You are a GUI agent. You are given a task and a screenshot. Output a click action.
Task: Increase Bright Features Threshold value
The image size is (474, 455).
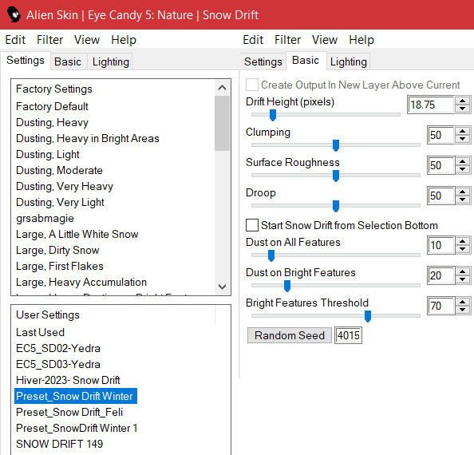coord(462,302)
